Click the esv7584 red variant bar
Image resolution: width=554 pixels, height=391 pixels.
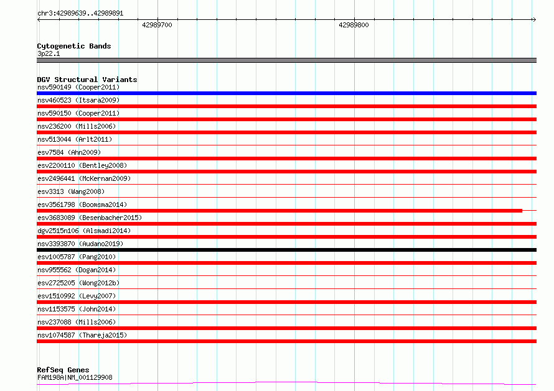[x=286, y=159]
